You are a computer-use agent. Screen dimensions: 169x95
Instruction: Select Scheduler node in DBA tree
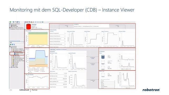point(16,62)
